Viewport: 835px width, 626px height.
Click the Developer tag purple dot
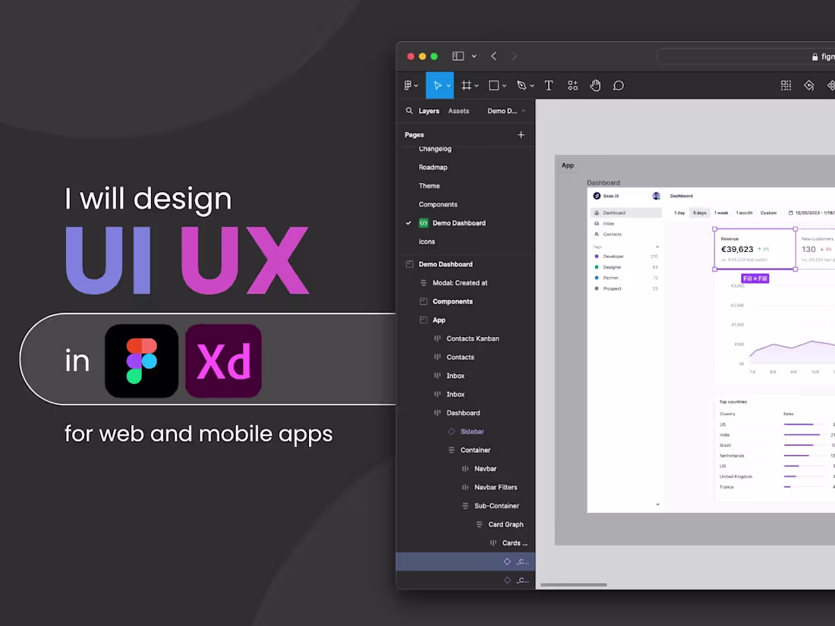[x=597, y=256]
